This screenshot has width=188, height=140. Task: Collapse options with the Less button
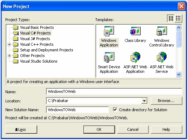(21, 129)
